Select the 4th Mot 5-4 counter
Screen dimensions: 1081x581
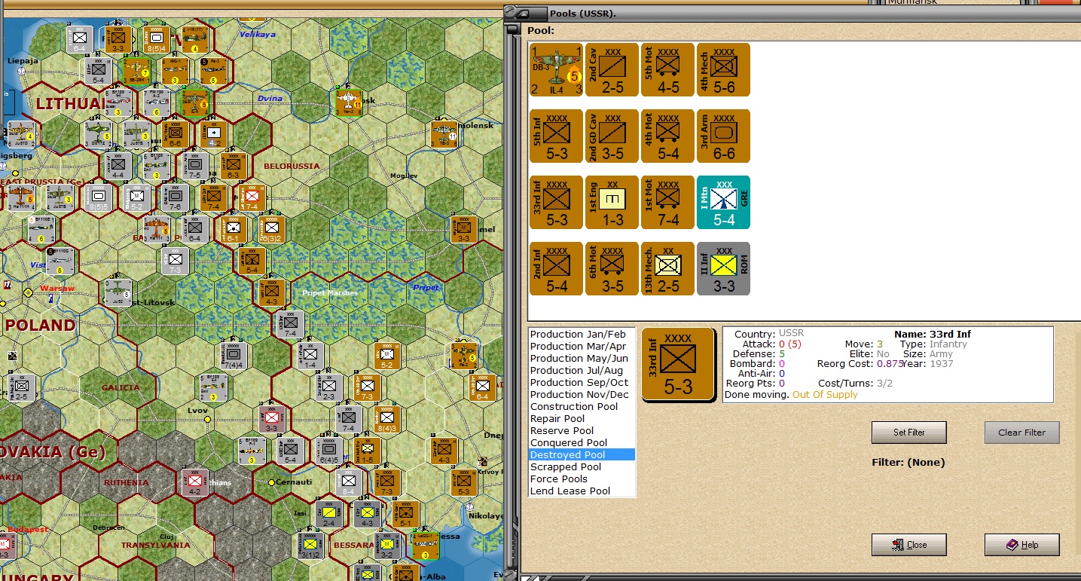coord(667,136)
